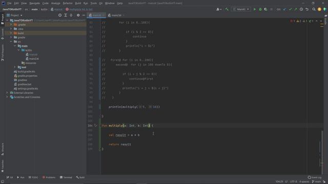Open the File menu
Image resolution: width=328 pixels, height=184 pixels.
pos(9,3)
